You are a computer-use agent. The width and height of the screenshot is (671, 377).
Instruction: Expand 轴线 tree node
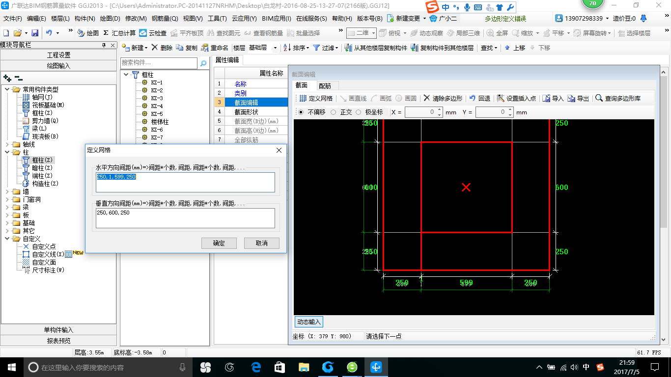(7, 144)
